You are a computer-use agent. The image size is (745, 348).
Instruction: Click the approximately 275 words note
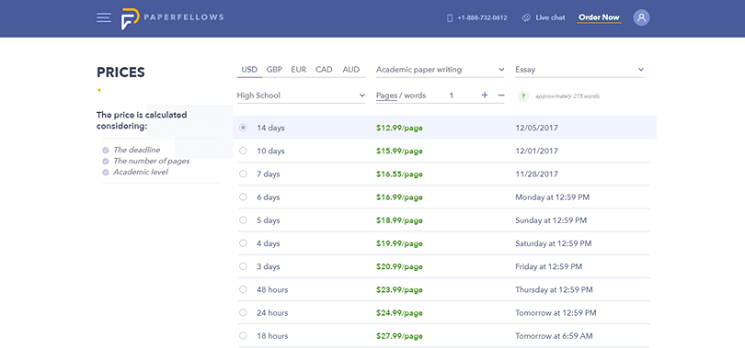point(567,96)
